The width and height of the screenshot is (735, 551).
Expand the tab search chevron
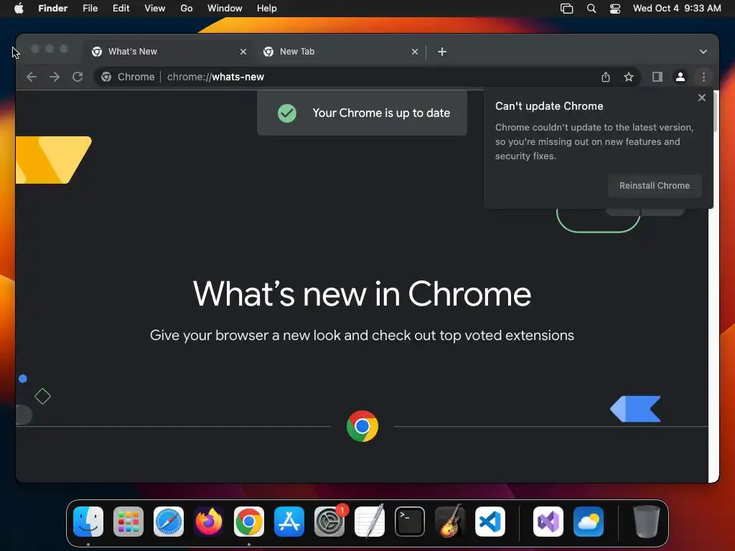703,52
